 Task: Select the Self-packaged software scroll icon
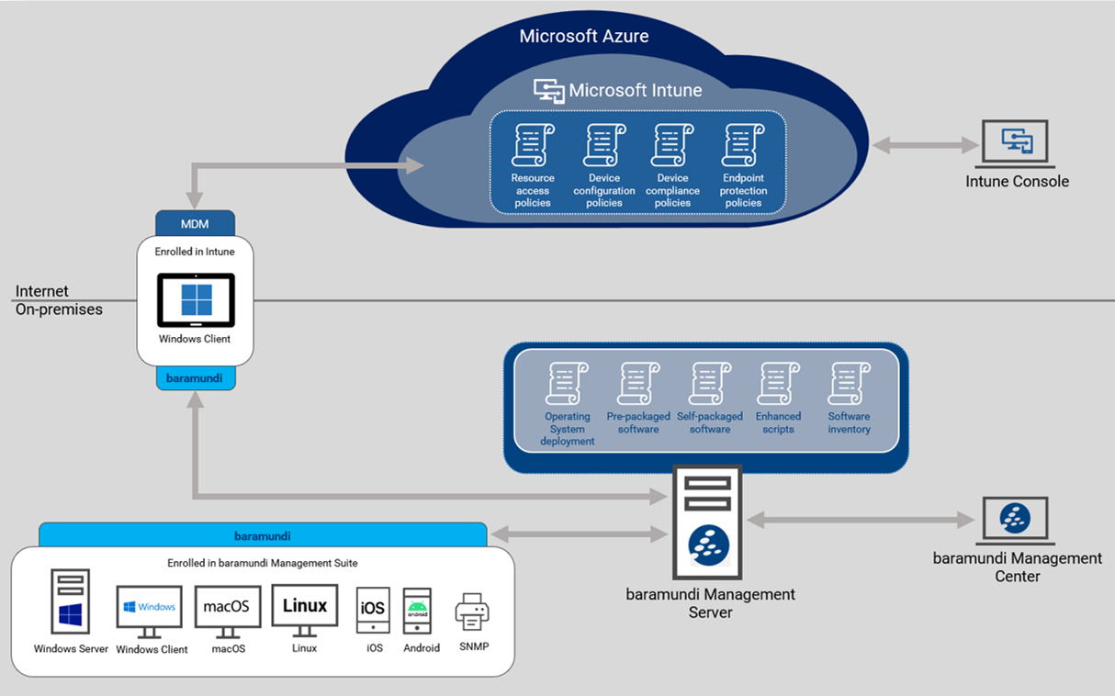710,384
